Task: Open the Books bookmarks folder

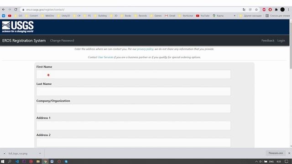Action: click(126, 16)
